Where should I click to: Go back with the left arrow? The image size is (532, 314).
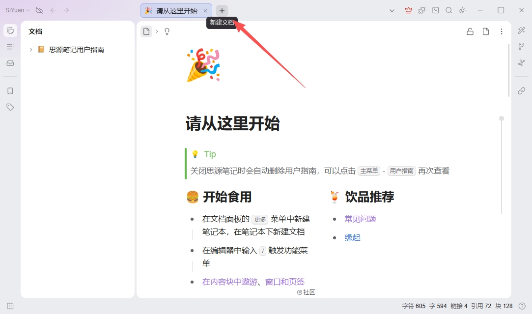(x=53, y=10)
